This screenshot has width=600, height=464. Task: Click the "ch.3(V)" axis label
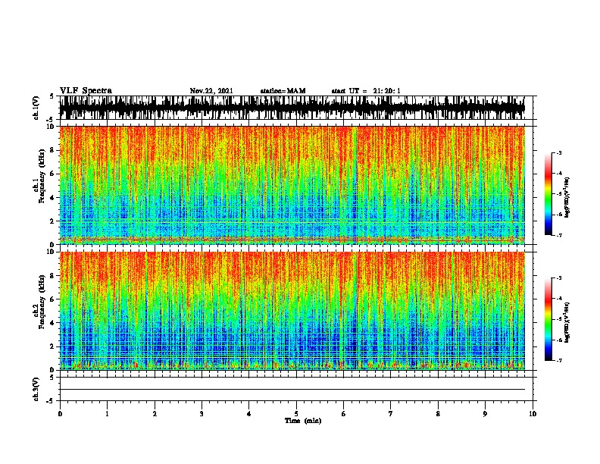[36, 389]
